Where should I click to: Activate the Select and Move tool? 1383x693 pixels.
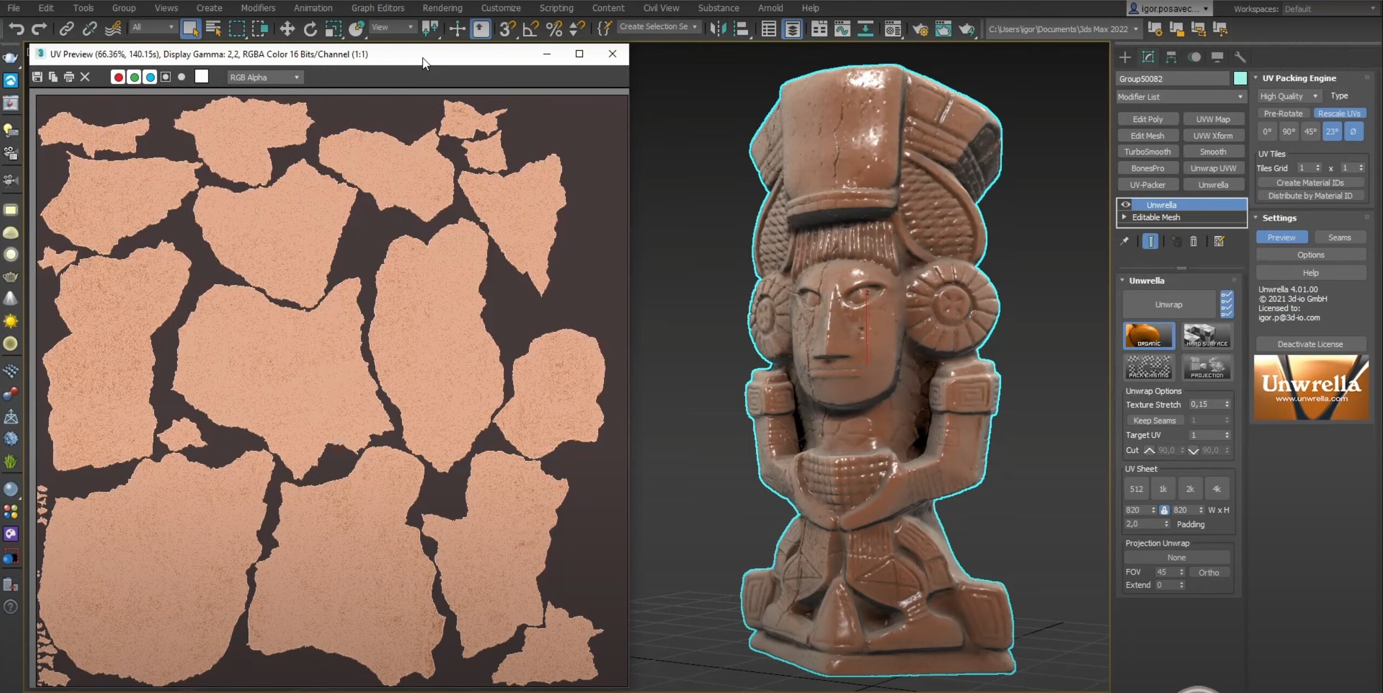(287, 28)
